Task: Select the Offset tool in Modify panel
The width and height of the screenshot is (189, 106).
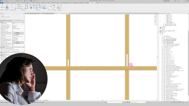Action: point(34,5)
